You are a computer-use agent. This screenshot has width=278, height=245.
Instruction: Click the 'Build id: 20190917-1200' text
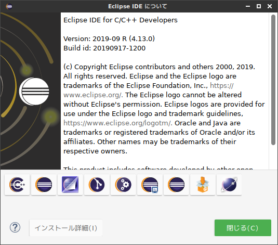pyautogui.click(x=104, y=48)
